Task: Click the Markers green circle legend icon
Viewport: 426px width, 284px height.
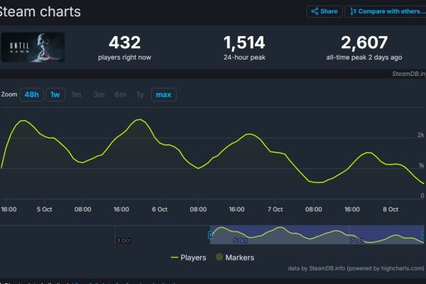Action: point(219,257)
